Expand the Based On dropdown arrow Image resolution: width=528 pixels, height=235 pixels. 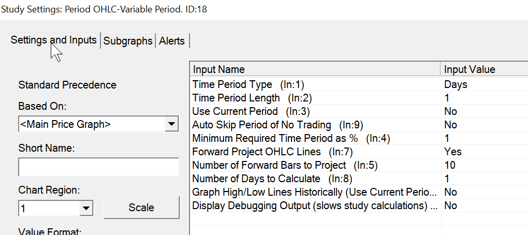coord(170,124)
